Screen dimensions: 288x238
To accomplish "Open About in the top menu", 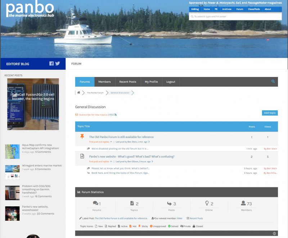I will (268, 9).
